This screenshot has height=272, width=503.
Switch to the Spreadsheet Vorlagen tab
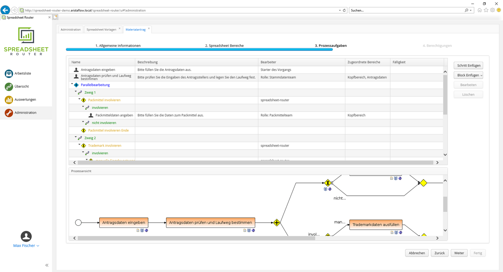[101, 30]
